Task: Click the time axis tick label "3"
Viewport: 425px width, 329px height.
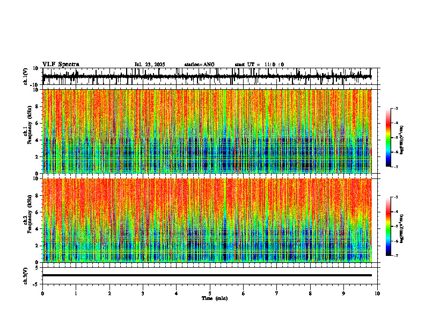Action: point(143,294)
